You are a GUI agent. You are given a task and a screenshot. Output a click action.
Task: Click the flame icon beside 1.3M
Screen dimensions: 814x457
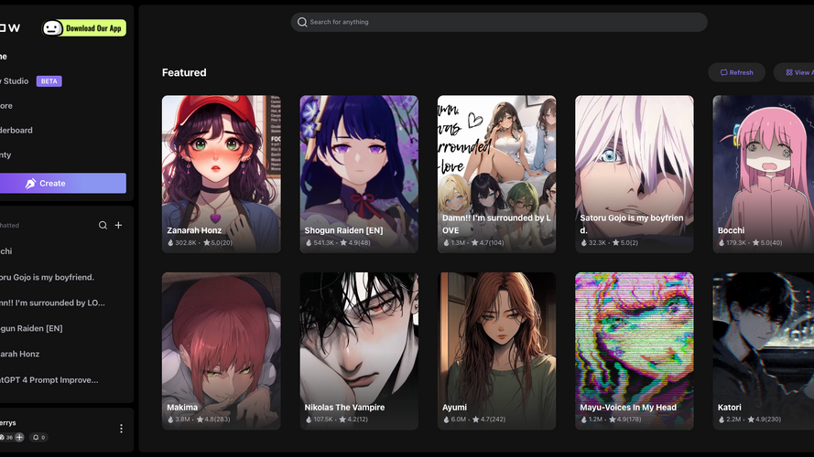click(446, 242)
